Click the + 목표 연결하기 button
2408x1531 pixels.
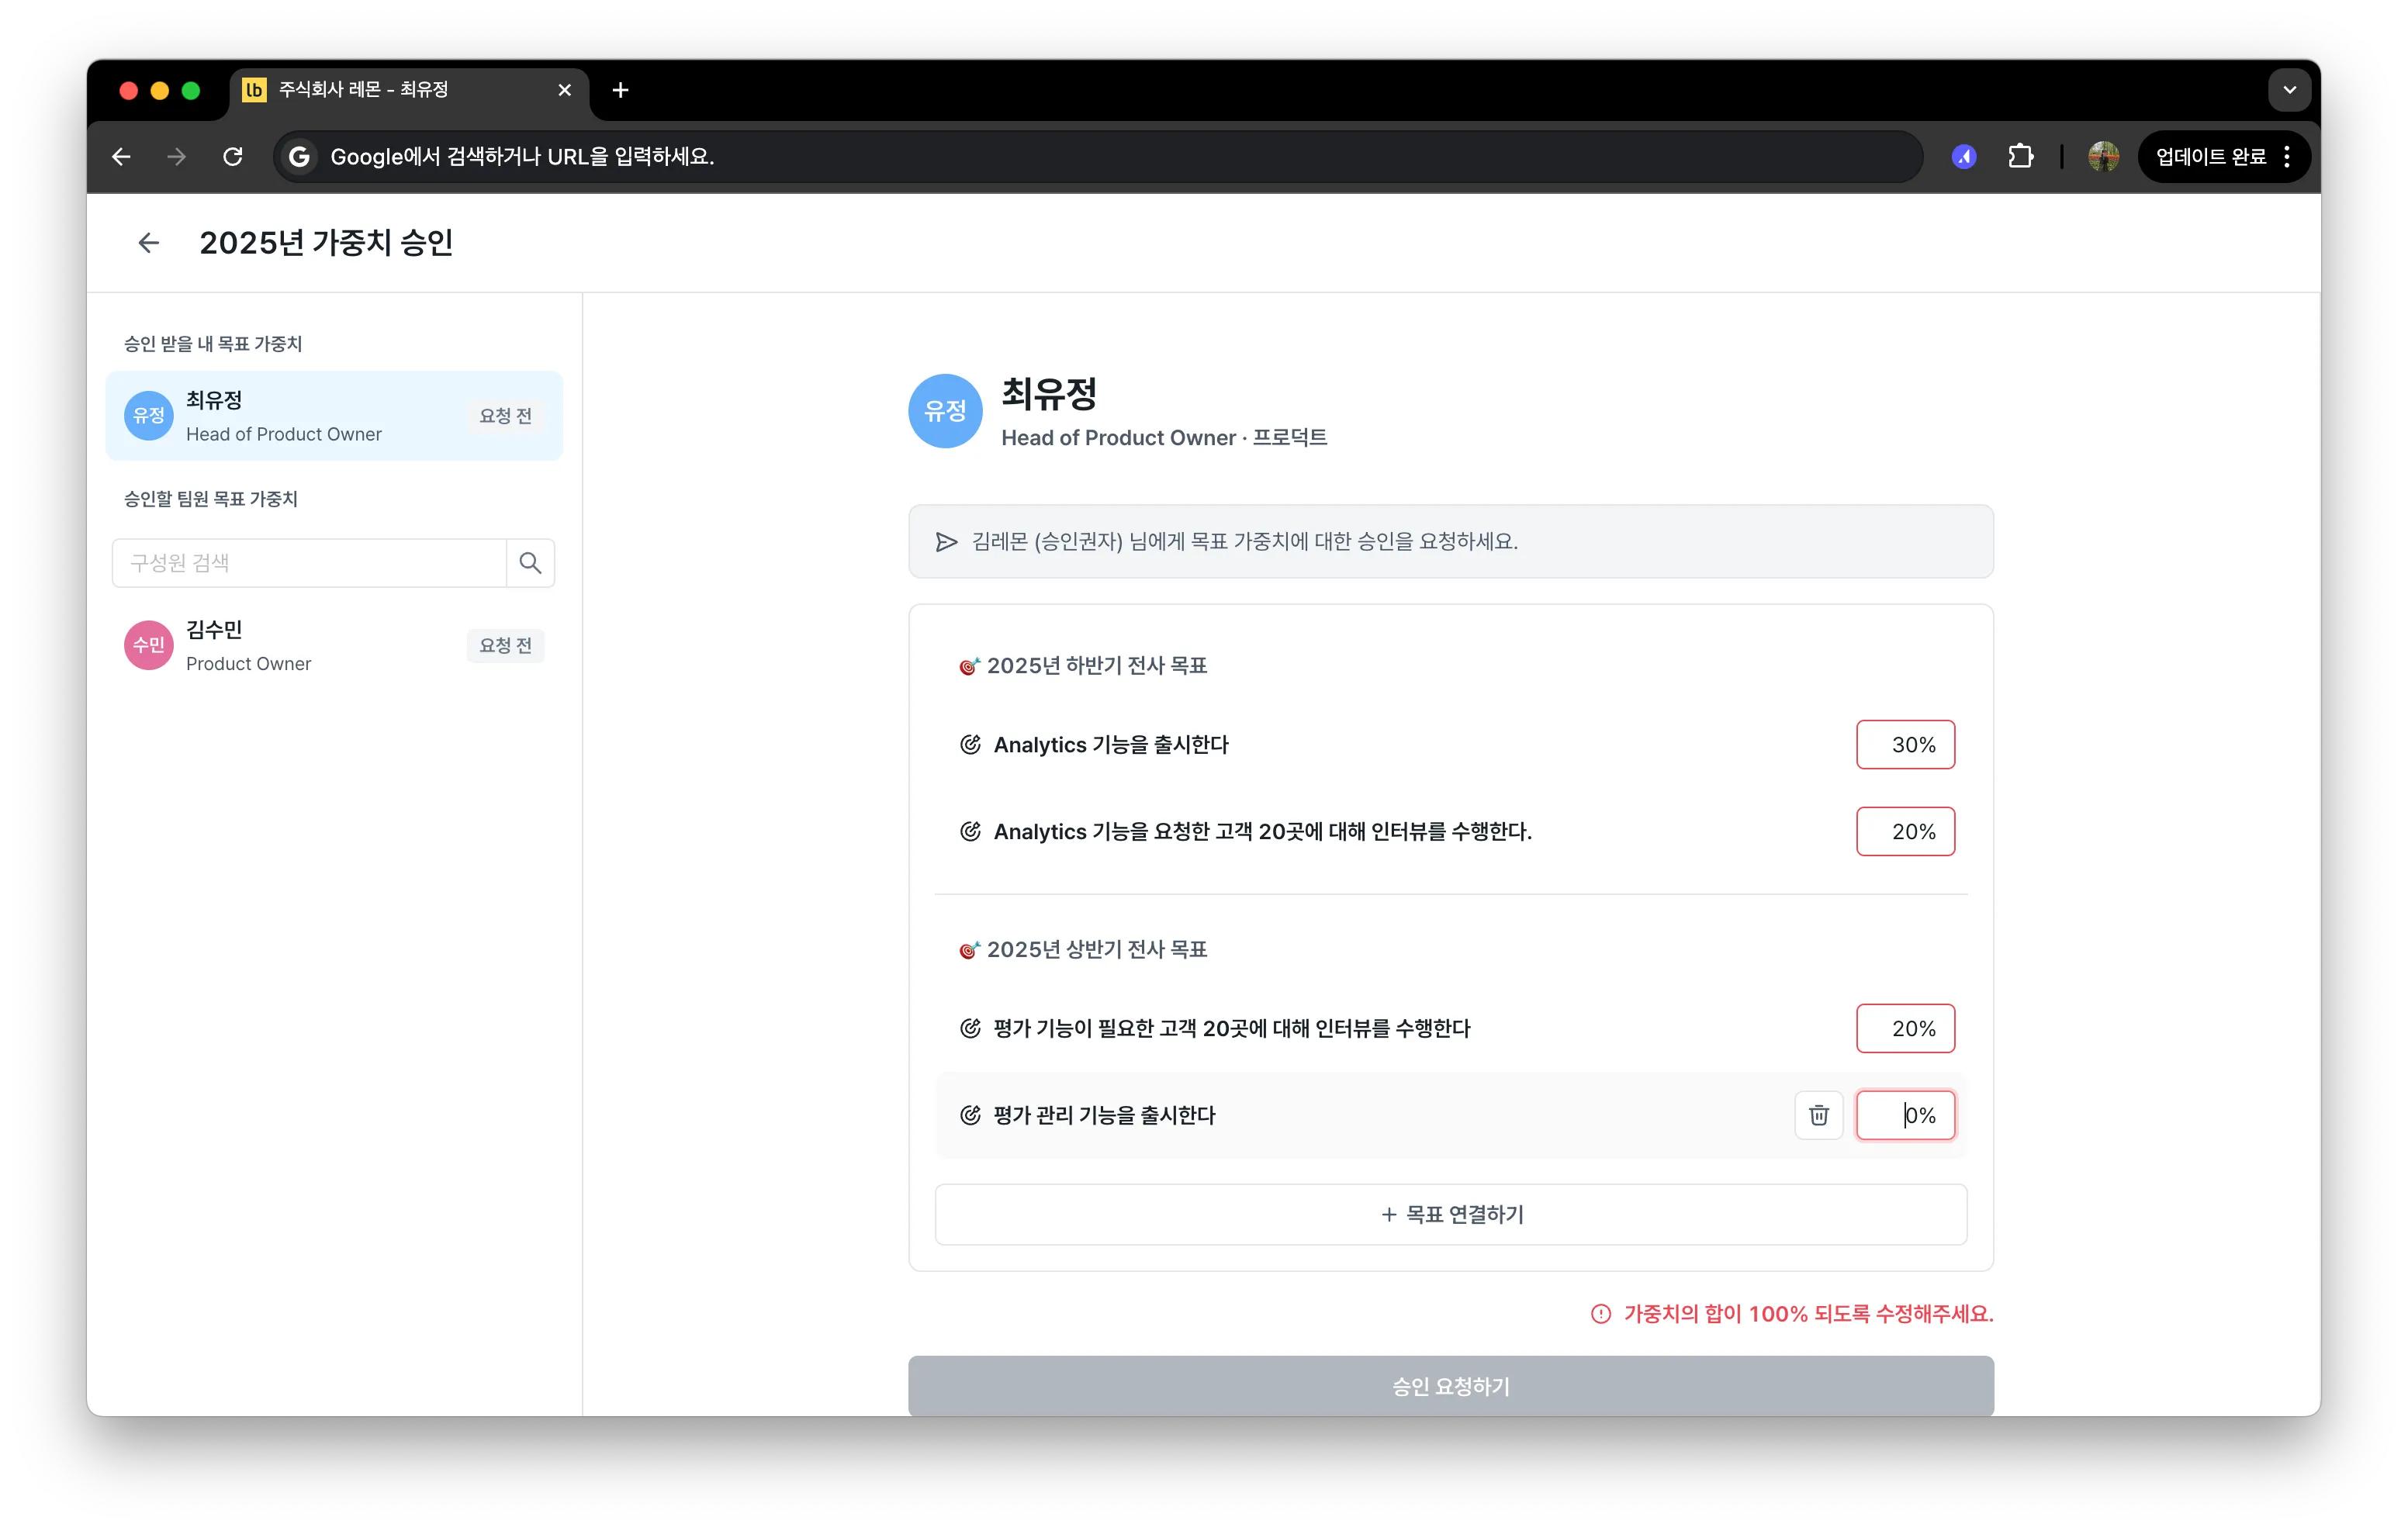(x=1451, y=1214)
